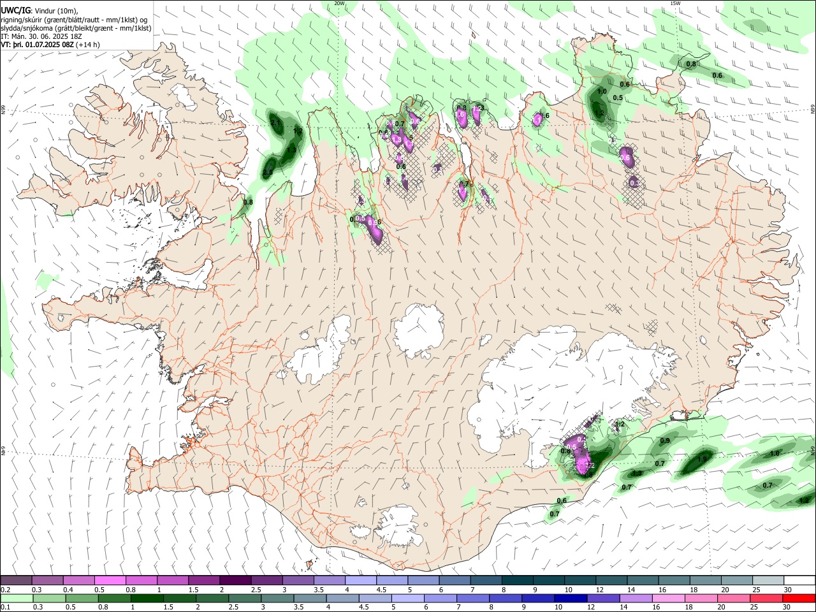Select the purple 1.5 snow swatch
Image resolution: width=816 pixels, height=612 pixels.
pos(204,581)
